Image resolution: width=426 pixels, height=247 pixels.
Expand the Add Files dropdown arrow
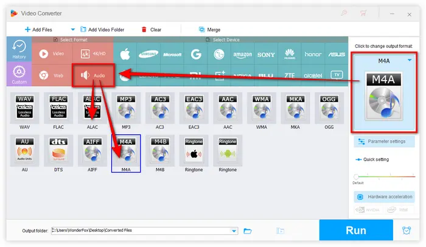(72, 30)
